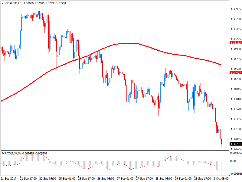Viewport: 242px width, 182px height.
Task: Click the MACD(5,34,5) indicator label
Action: pyautogui.click(x=11, y=153)
